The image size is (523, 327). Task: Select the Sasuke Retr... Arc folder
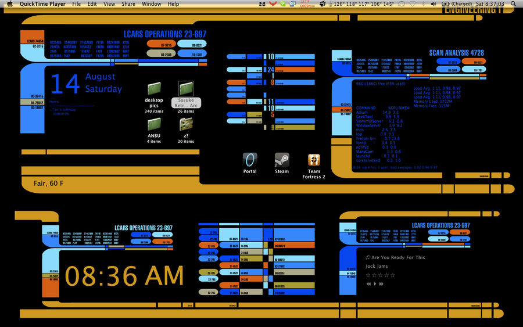[x=186, y=89]
